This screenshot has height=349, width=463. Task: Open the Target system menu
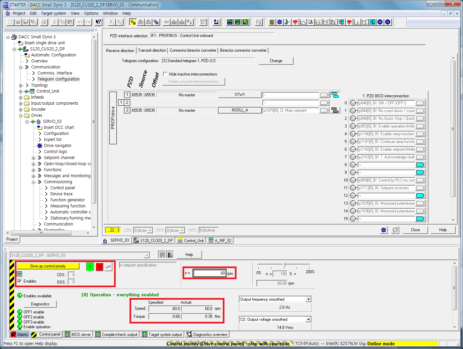(54, 13)
